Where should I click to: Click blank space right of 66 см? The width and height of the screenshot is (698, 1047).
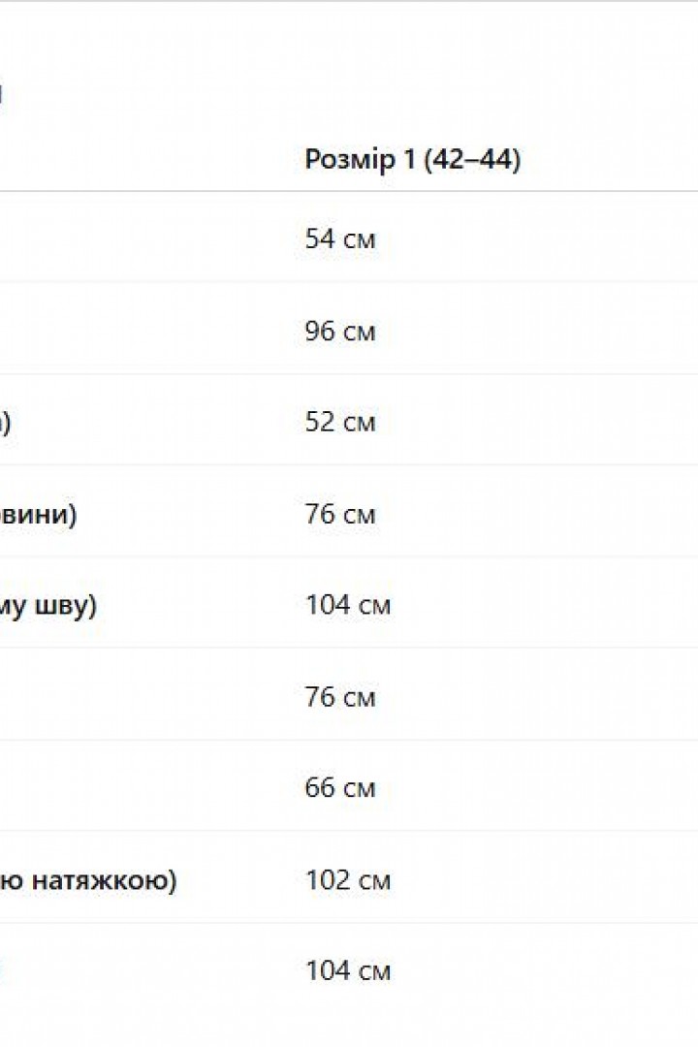(538, 787)
